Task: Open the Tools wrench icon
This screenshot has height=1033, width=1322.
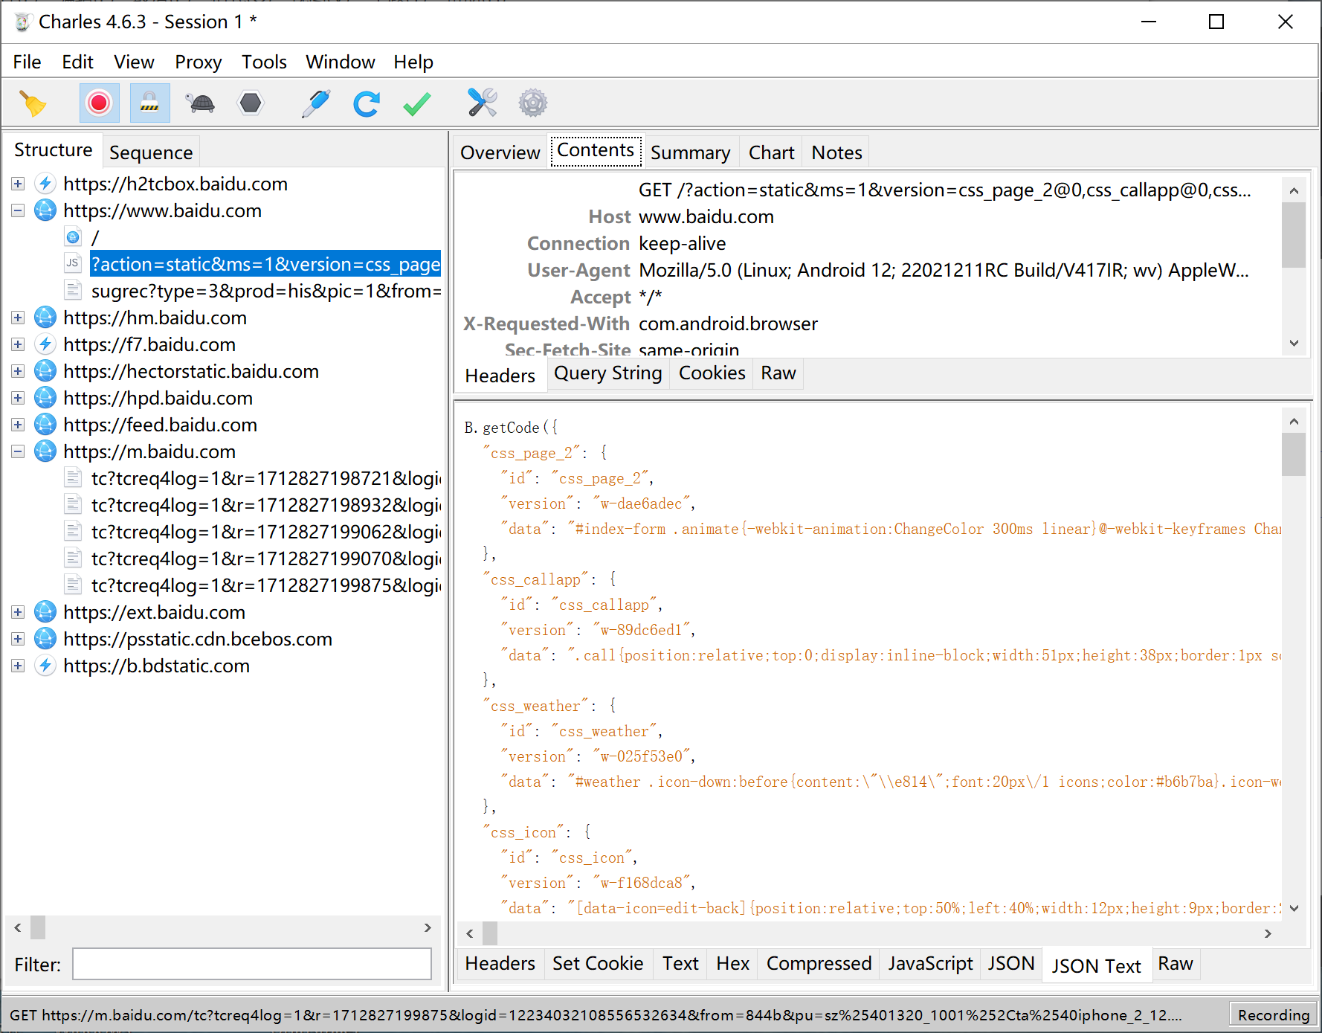Action: coord(483,103)
